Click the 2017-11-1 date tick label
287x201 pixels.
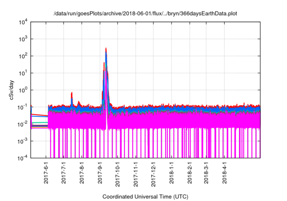[135, 174]
